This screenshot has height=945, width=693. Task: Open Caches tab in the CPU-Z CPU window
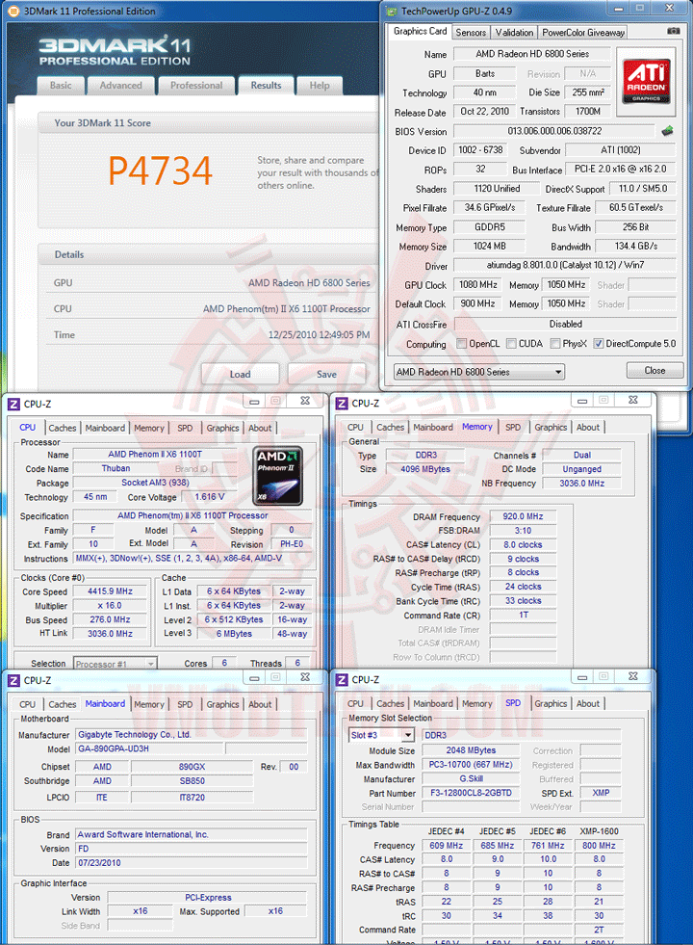tap(63, 428)
